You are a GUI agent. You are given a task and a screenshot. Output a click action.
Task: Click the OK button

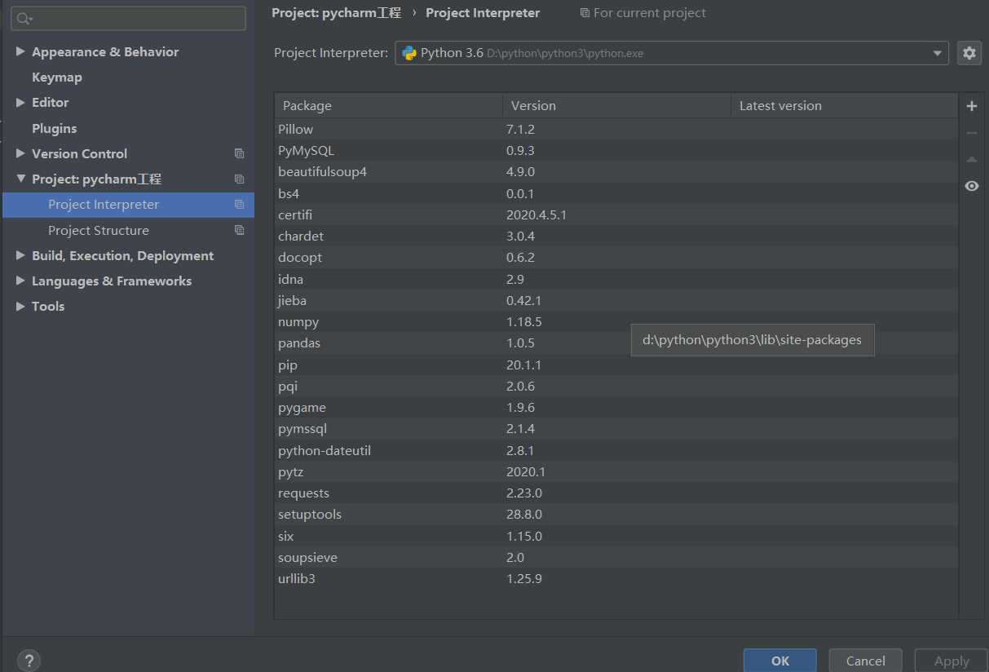tap(780, 661)
